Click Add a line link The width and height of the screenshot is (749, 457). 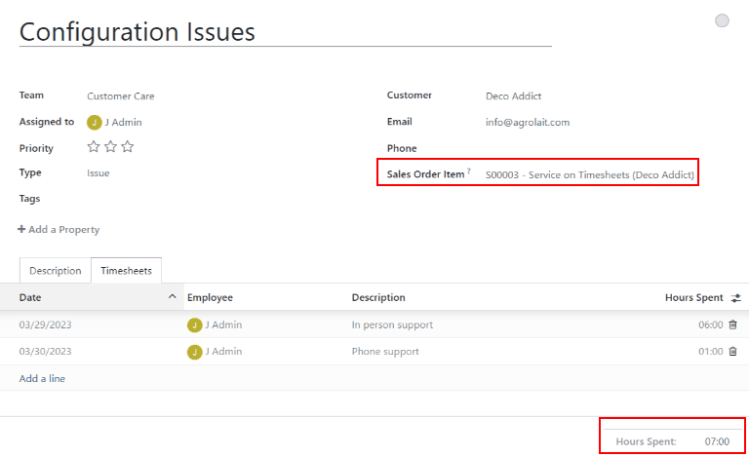click(x=42, y=378)
